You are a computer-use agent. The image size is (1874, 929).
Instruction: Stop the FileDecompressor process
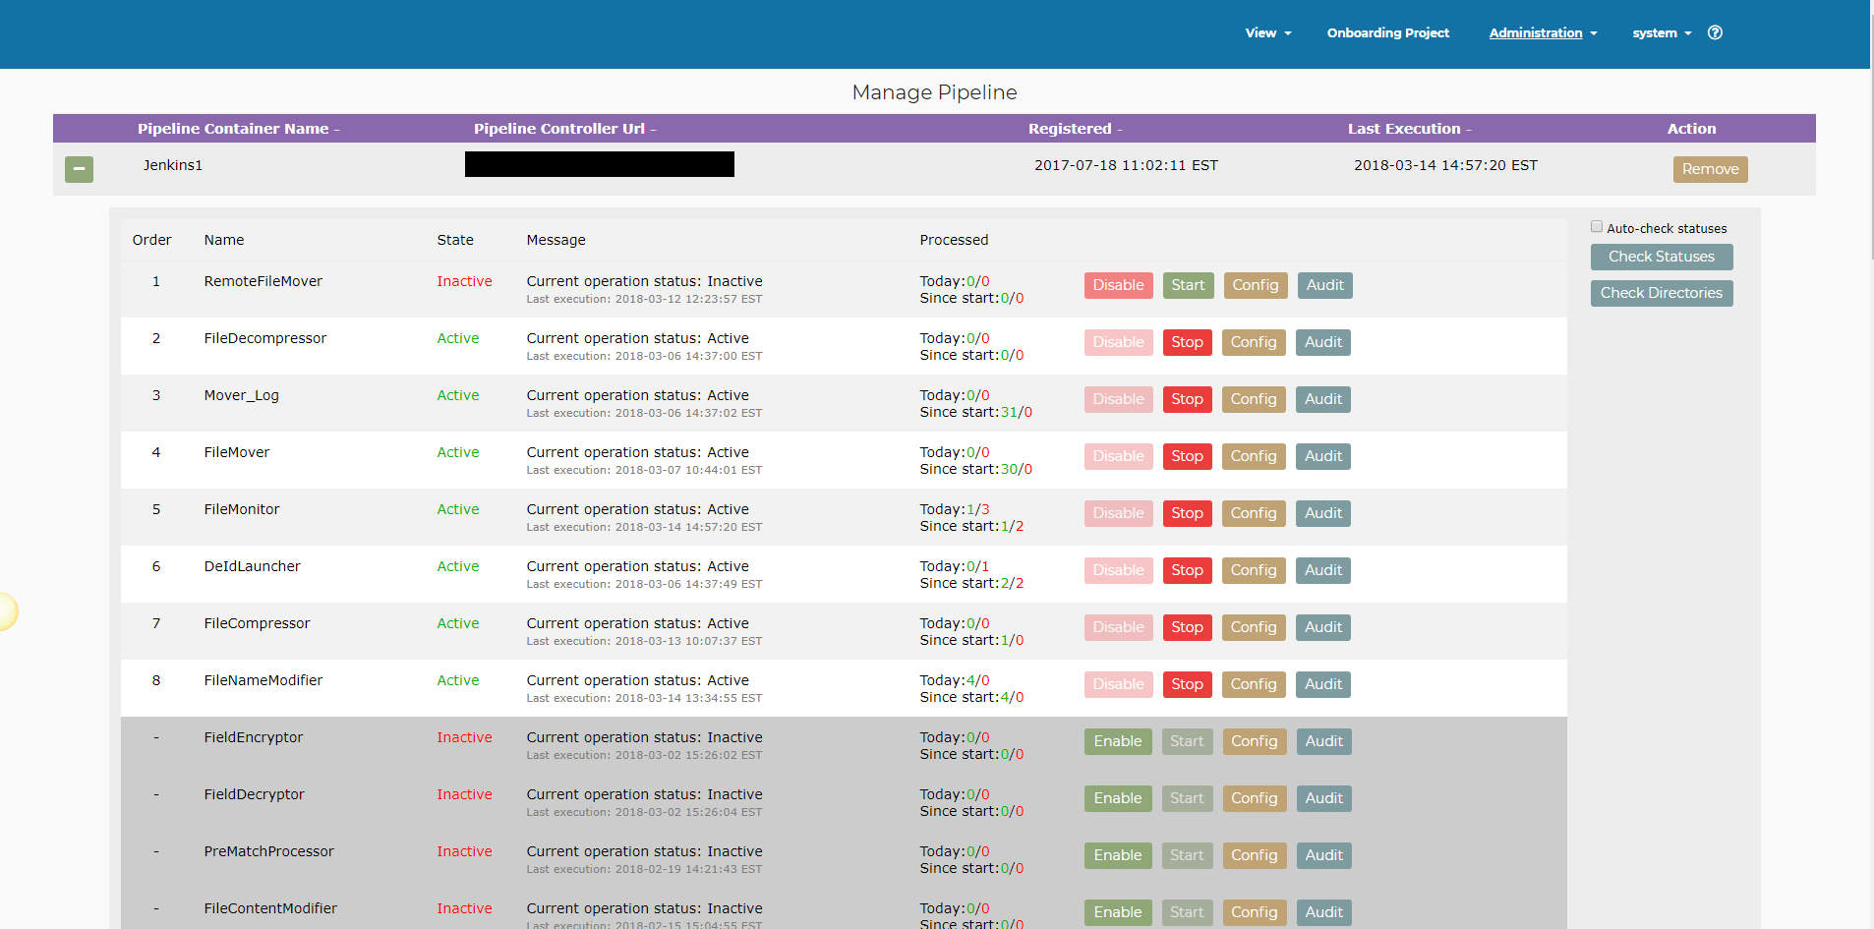[x=1187, y=342]
